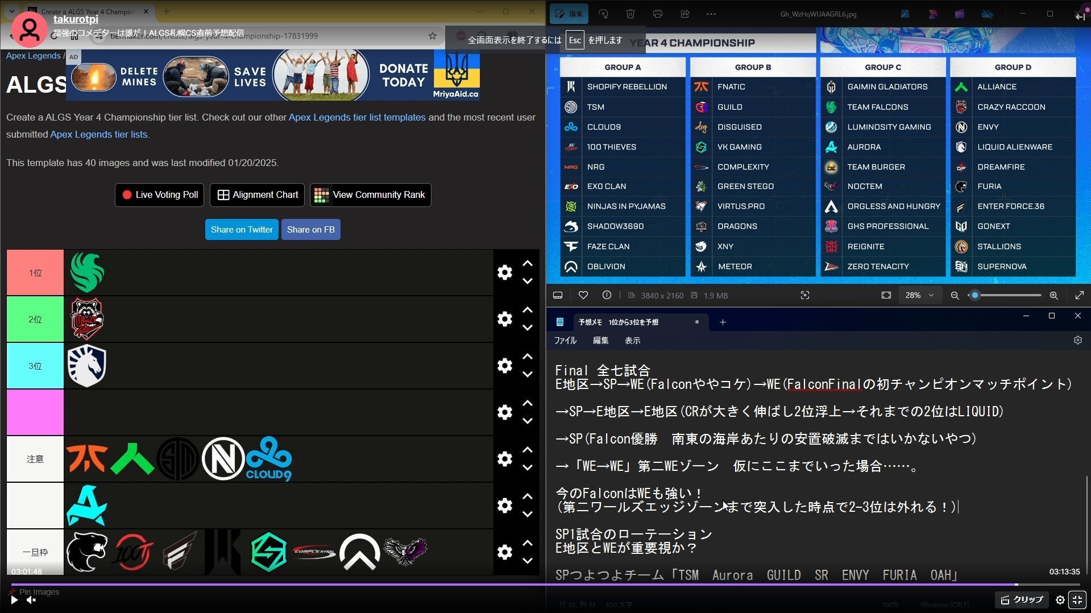Viewport: 1091px width, 613px height.
Task: Select Crazy Raccoon logo in 2位 row
Action: 87,319
